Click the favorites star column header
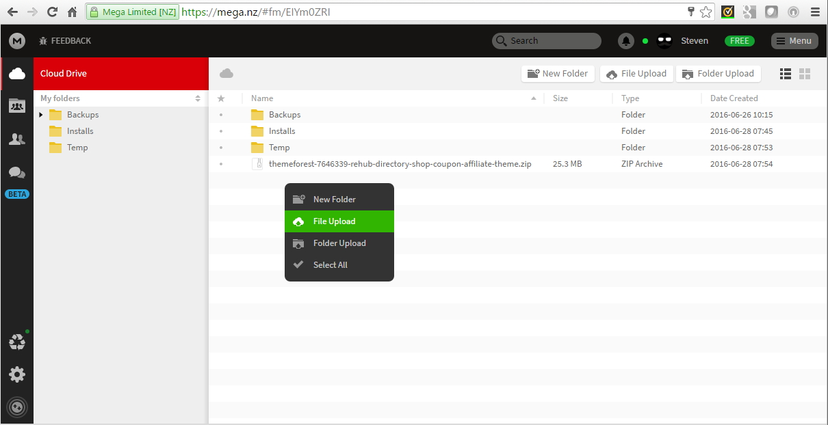This screenshot has height=425, width=828. pyautogui.click(x=221, y=98)
